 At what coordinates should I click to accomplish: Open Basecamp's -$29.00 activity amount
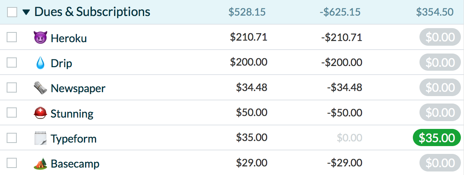coord(344,163)
